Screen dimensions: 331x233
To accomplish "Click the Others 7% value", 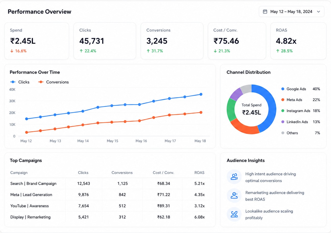I will (317, 133).
